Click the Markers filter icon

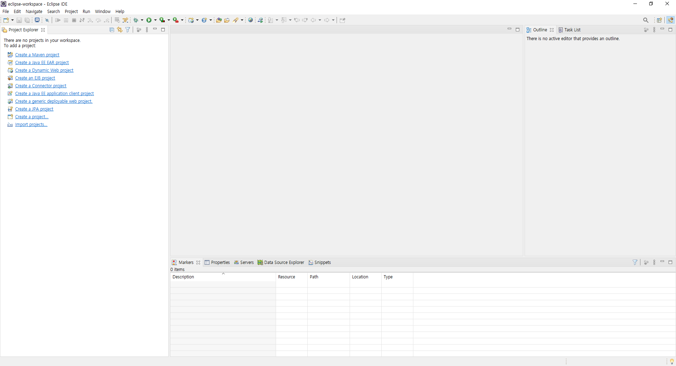(x=635, y=263)
